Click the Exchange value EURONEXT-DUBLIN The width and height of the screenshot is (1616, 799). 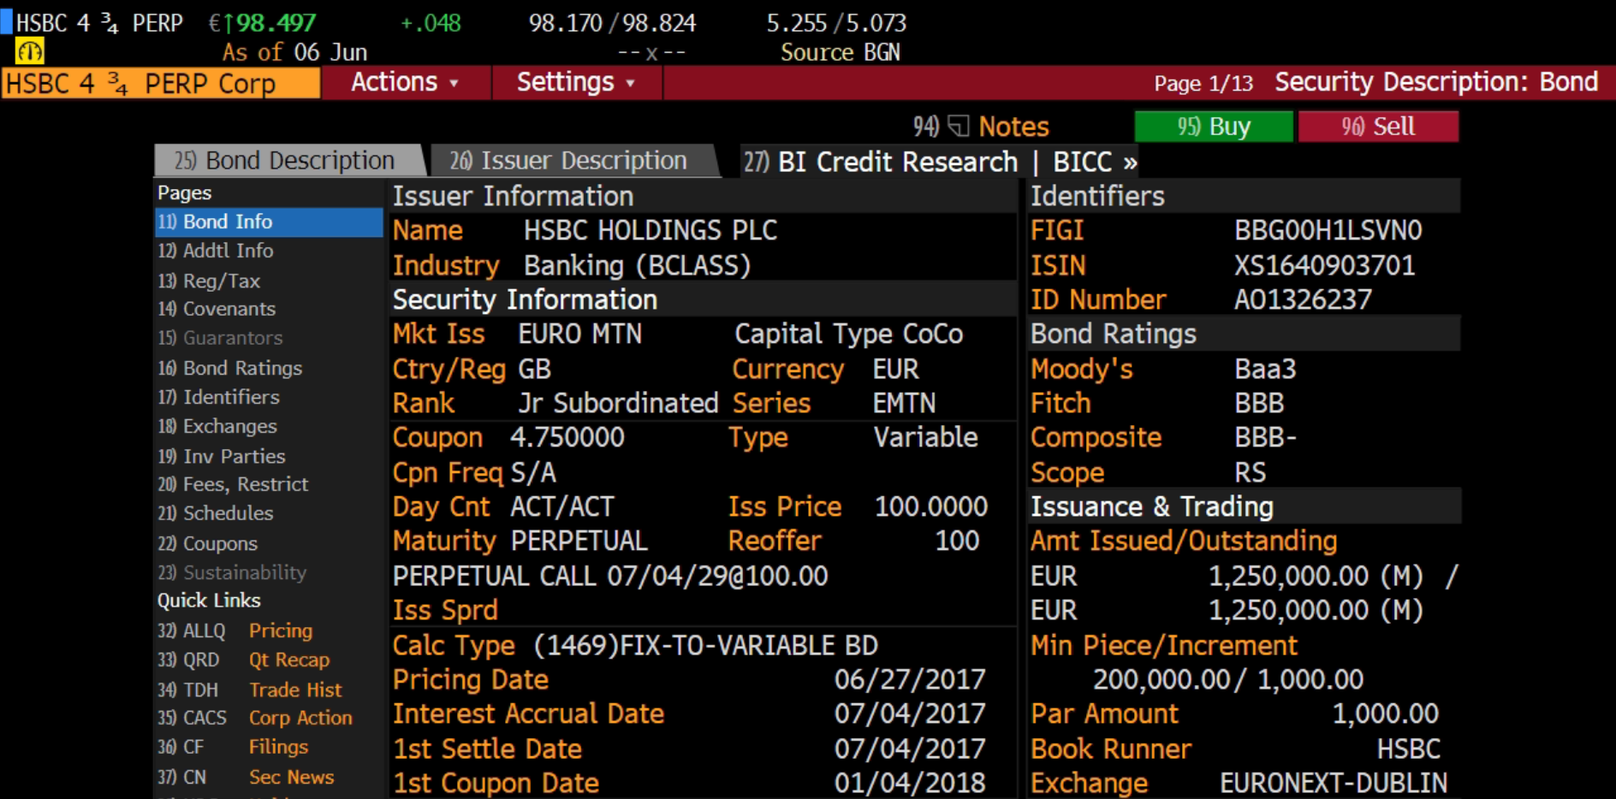point(1334,783)
